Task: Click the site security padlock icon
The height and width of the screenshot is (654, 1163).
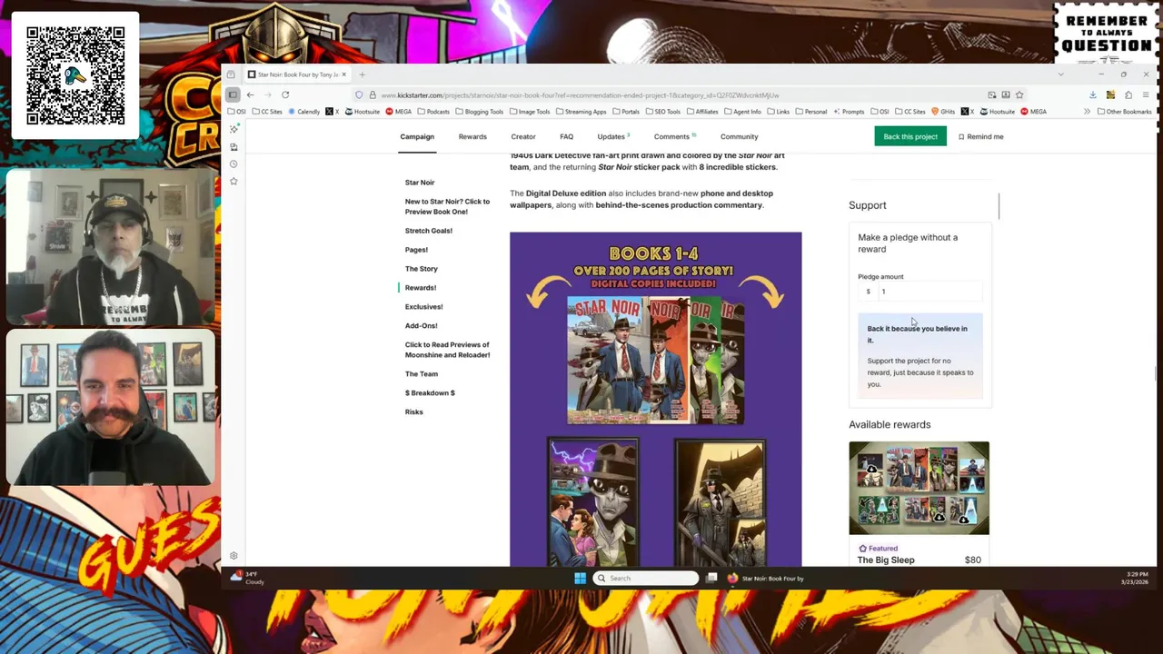Action: 372,94
